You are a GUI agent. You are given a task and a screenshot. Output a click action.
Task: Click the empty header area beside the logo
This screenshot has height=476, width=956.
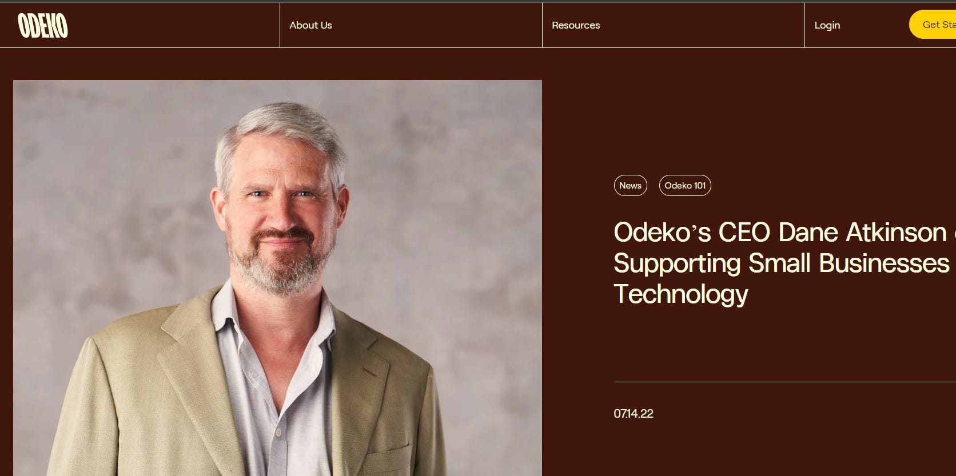coord(172,25)
